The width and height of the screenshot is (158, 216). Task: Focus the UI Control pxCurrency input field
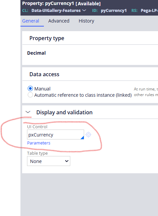[55, 135]
